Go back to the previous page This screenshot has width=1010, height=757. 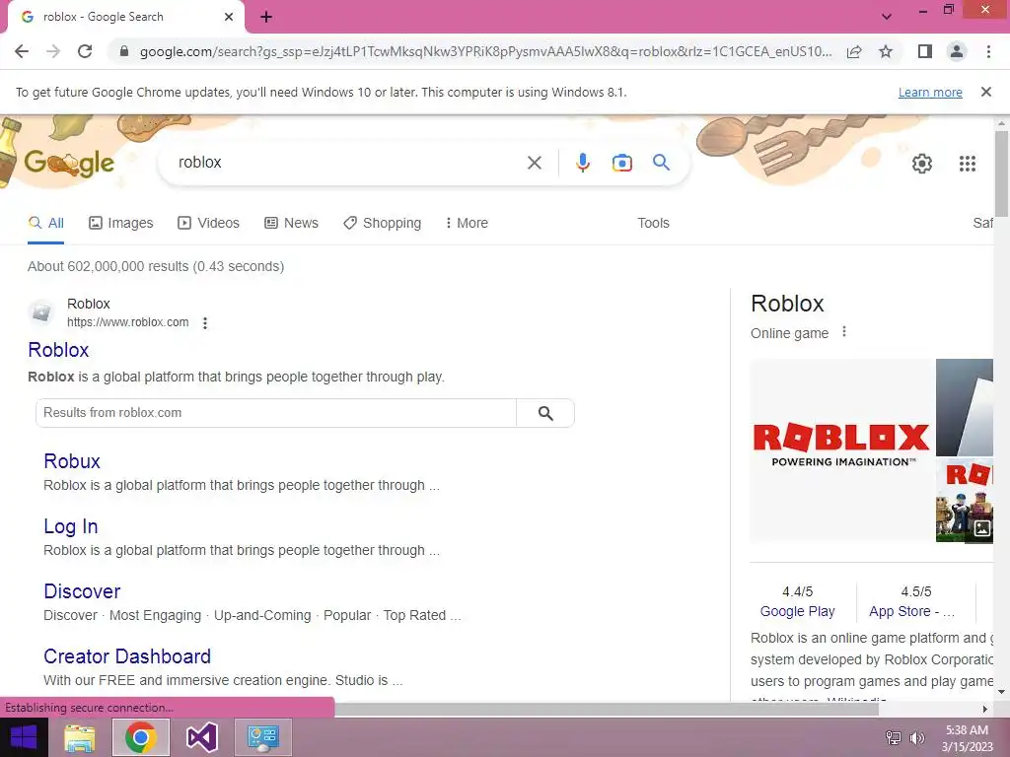(22, 51)
